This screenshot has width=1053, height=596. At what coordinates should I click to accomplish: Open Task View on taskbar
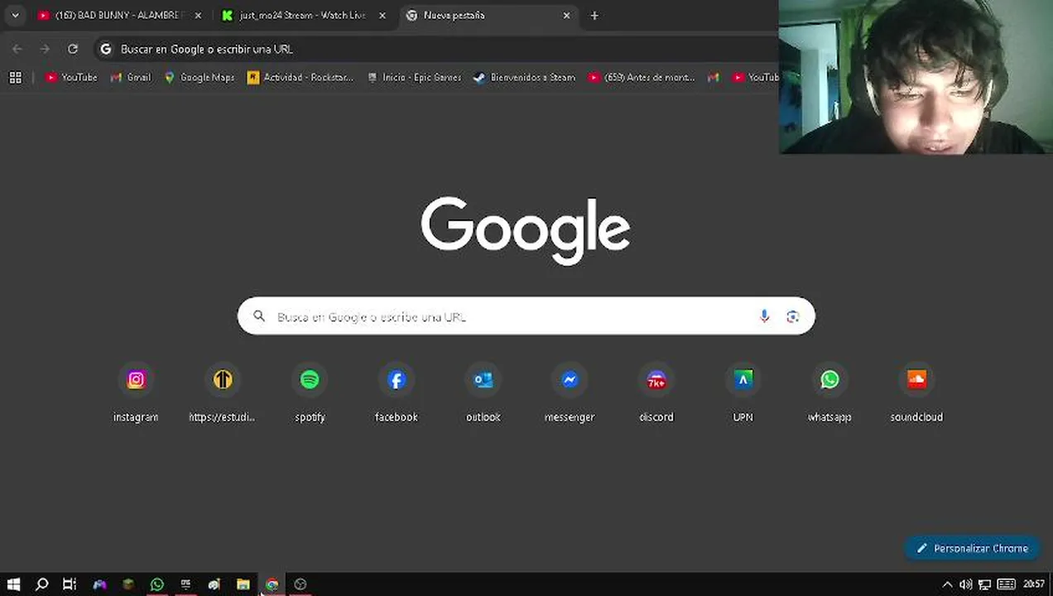70,584
